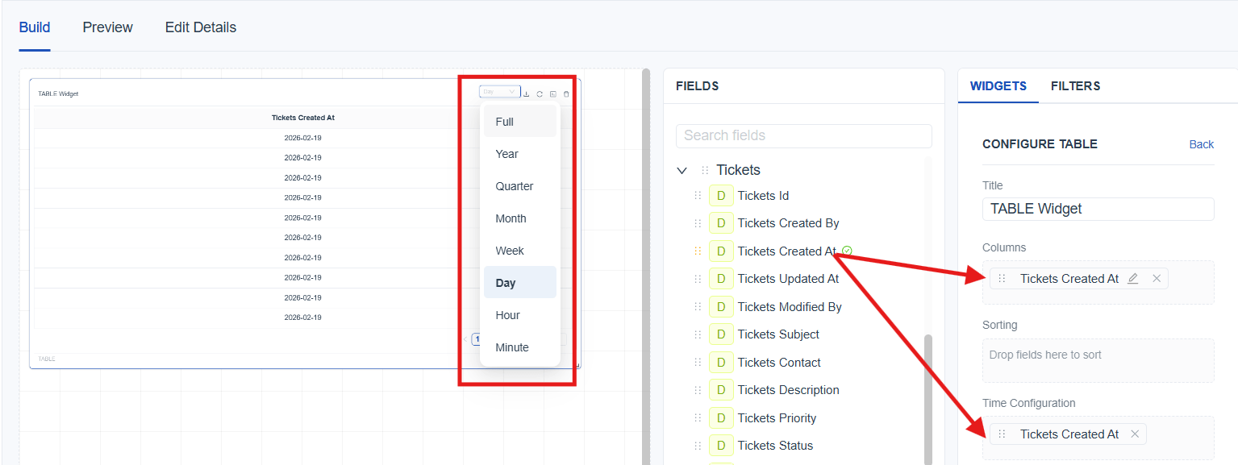Edit the Tickets Created At column using the pencil icon
Viewport: 1238px width, 465px height.
[x=1133, y=279]
